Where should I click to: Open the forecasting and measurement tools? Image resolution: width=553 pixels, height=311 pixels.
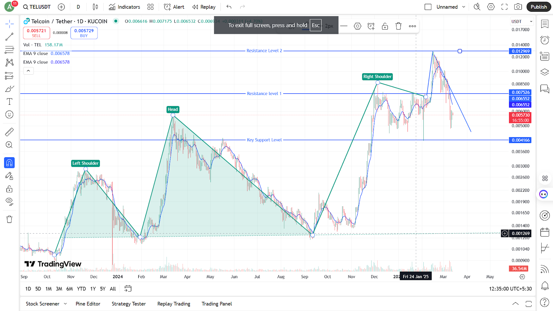tap(9, 76)
